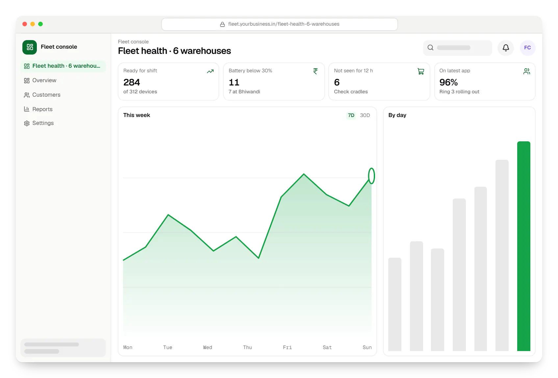The height and width of the screenshot is (378, 558).
Task: Open Settings from sidebar
Action: [63, 123]
